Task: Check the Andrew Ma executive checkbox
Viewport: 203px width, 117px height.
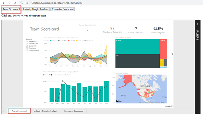Action: [27, 41]
